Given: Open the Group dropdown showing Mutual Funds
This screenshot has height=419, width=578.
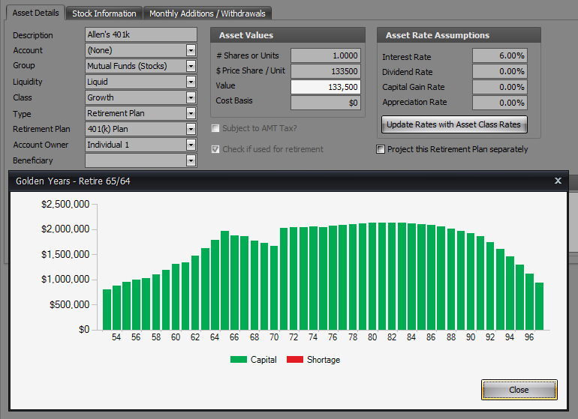Looking at the screenshot, I should coord(191,66).
